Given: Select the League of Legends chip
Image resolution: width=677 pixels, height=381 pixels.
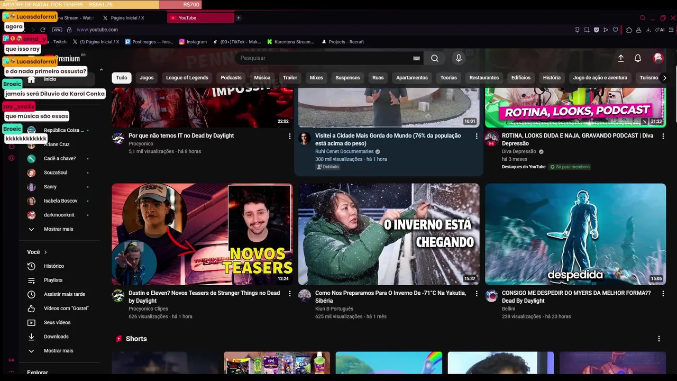Looking at the screenshot, I should (x=187, y=78).
